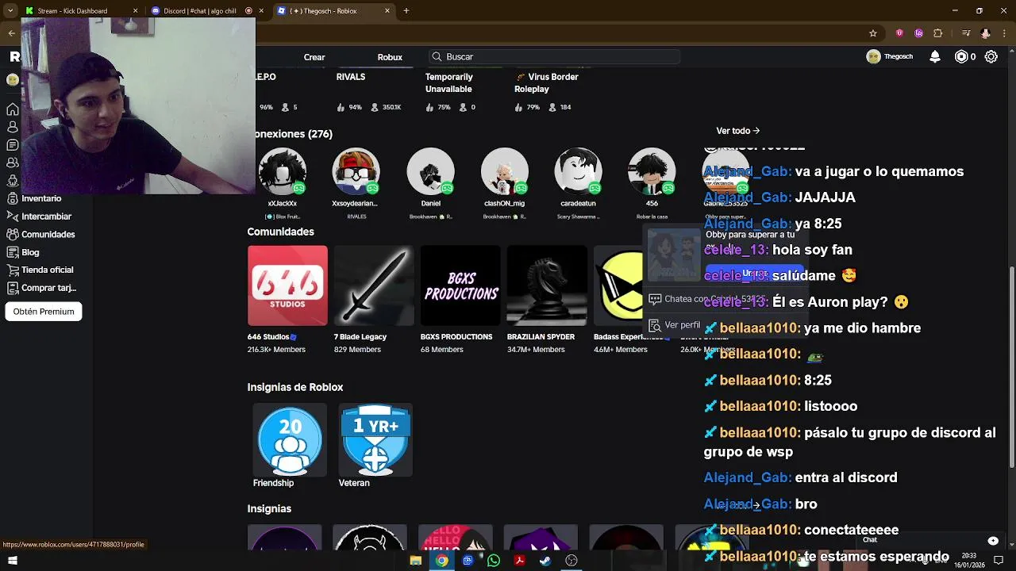Open the Windows notification center
The width and height of the screenshot is (1016, 571).
[999, 560]
